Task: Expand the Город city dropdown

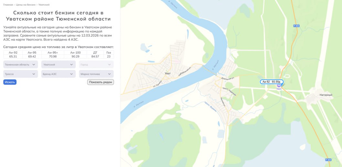Action: tap(96, 64)
